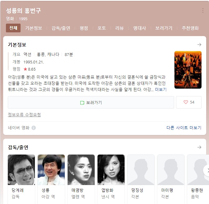Show next cast members with carousel arrow
The height and width of the screenshot is (204, 209).
(x=207, y=170)
